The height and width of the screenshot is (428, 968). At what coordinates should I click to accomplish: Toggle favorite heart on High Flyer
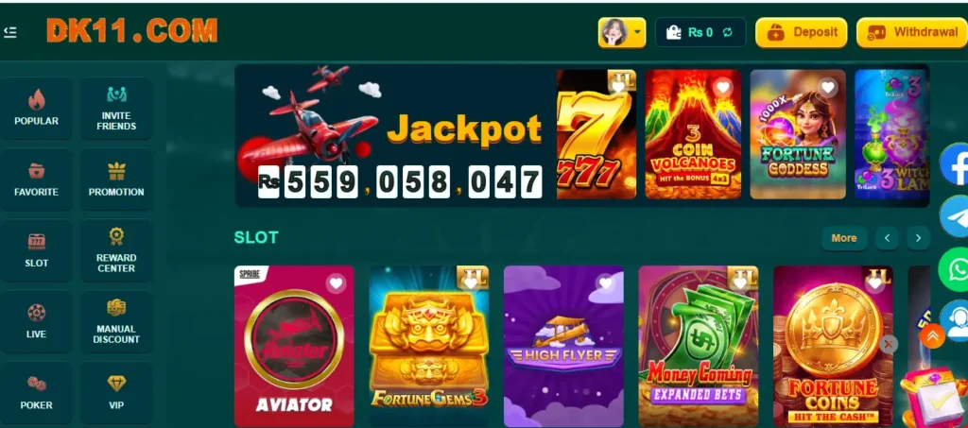[606, 283]
